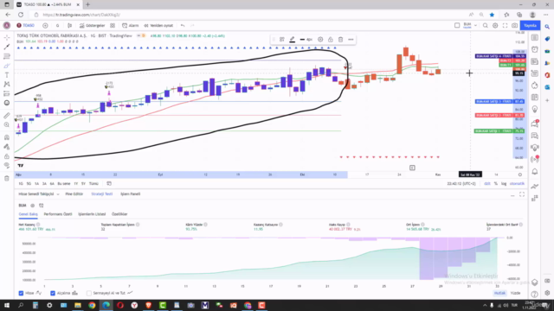This screenshot has height=311, width=554.
Task: Toggle magnet mode for drawings
Action: tap(7, 137)
